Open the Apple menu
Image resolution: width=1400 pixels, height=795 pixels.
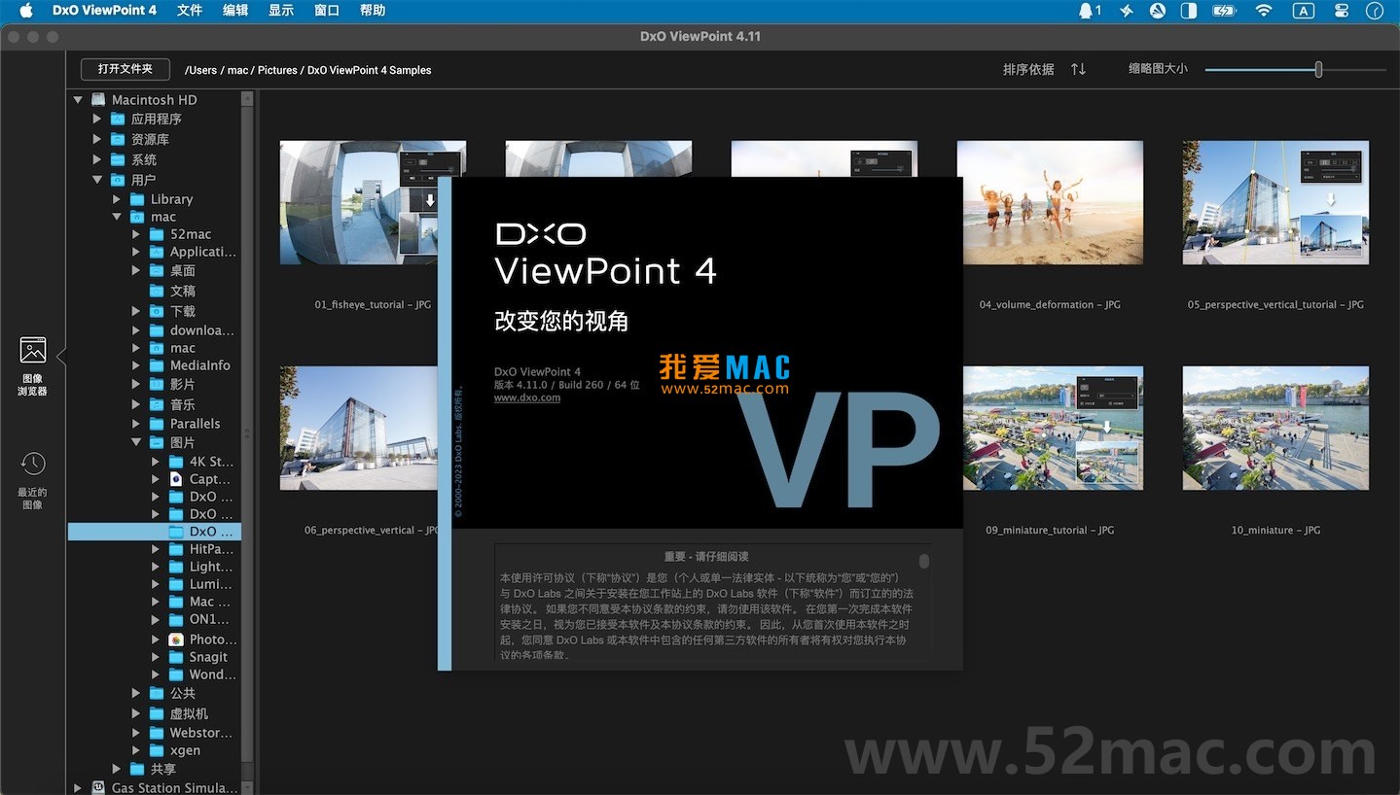pyautogui.click(x=26, y=11)
